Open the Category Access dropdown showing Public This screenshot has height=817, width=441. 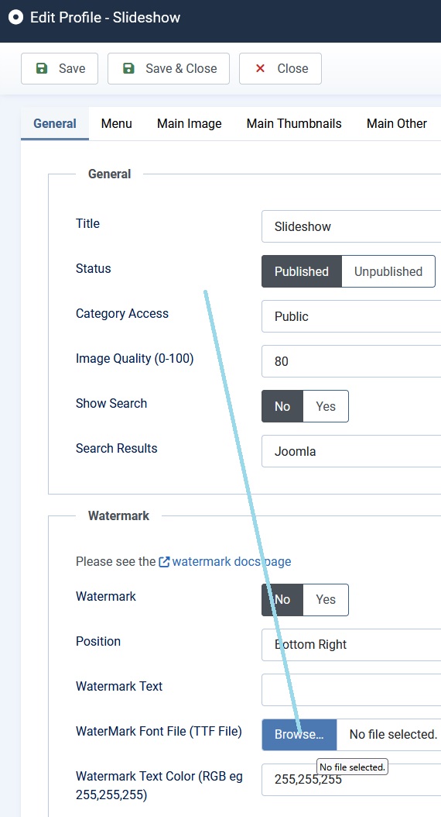pos(351,316)
